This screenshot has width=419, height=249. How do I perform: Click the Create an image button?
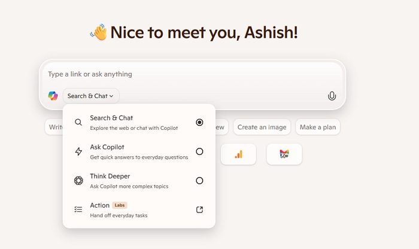[262, 127]
